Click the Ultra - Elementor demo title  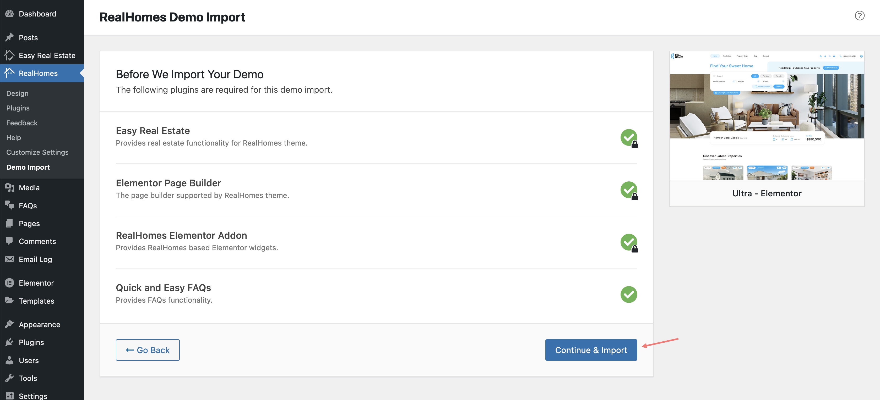767,193
